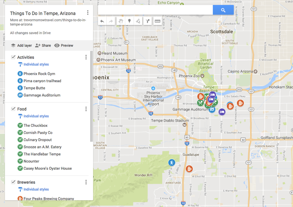Click the beer marker near Tempe Beach Park
Viewport: 293px width, 207px height.
[201, 97]
